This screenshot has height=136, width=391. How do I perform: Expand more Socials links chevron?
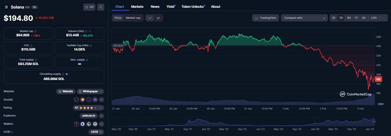101,99
